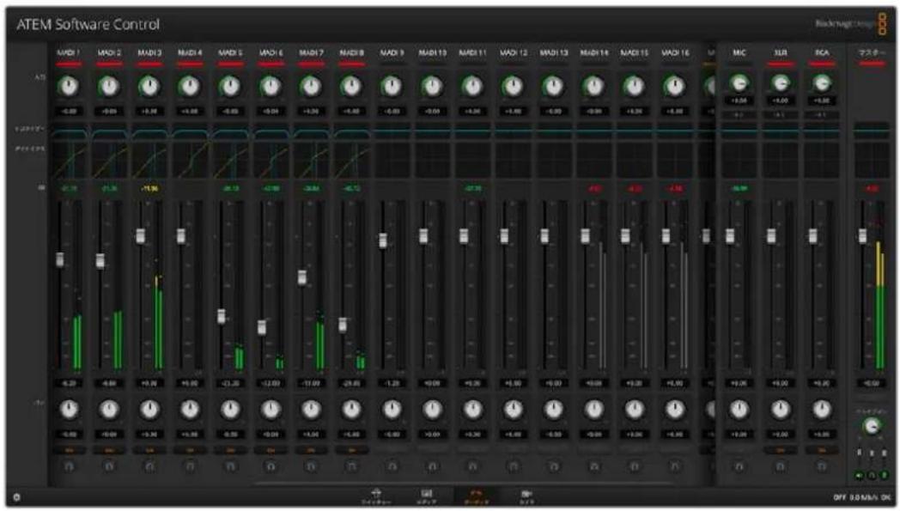900x511 pixels.
Task: Open MADI 6 dynamics graph
Action: click(271, 161)
